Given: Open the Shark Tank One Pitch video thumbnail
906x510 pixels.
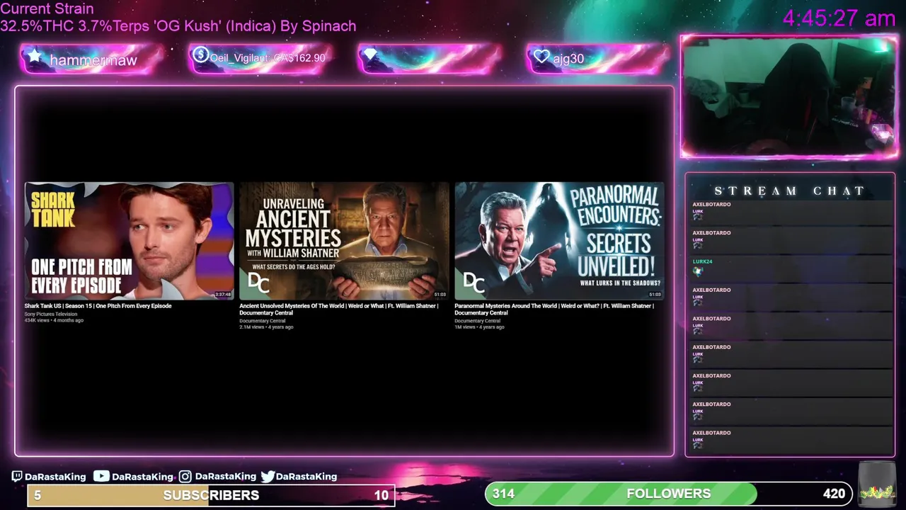Looking at the screenshot, I should point(129,241).
